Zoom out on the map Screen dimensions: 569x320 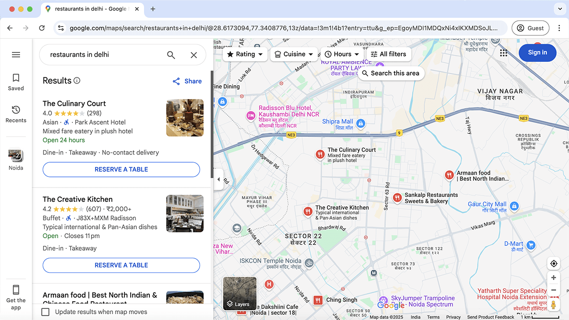553,290
